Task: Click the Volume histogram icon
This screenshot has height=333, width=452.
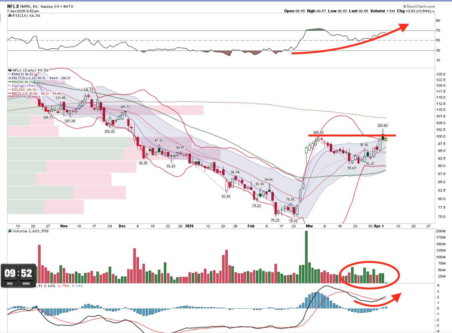Action: tap(10, 231)
